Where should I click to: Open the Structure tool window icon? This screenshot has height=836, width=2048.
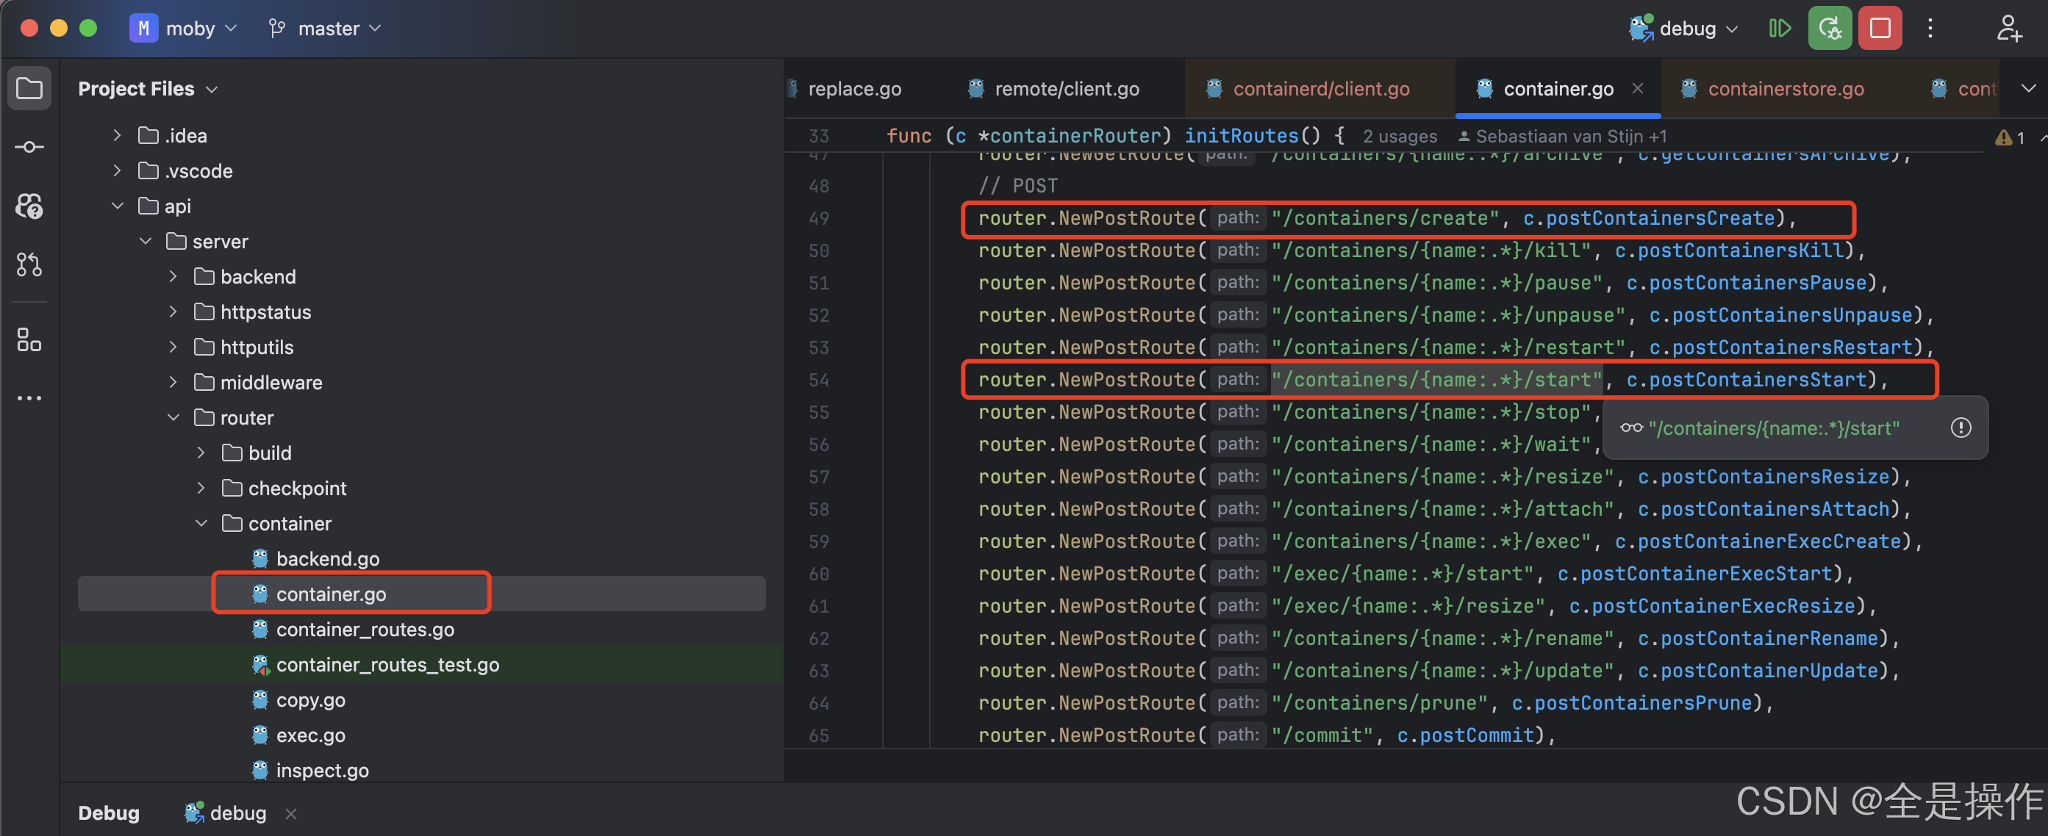pos(29,340)
